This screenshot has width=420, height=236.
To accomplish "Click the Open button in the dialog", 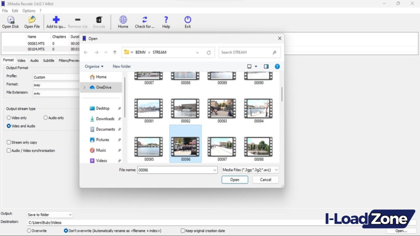I will [x=234, y=179].
